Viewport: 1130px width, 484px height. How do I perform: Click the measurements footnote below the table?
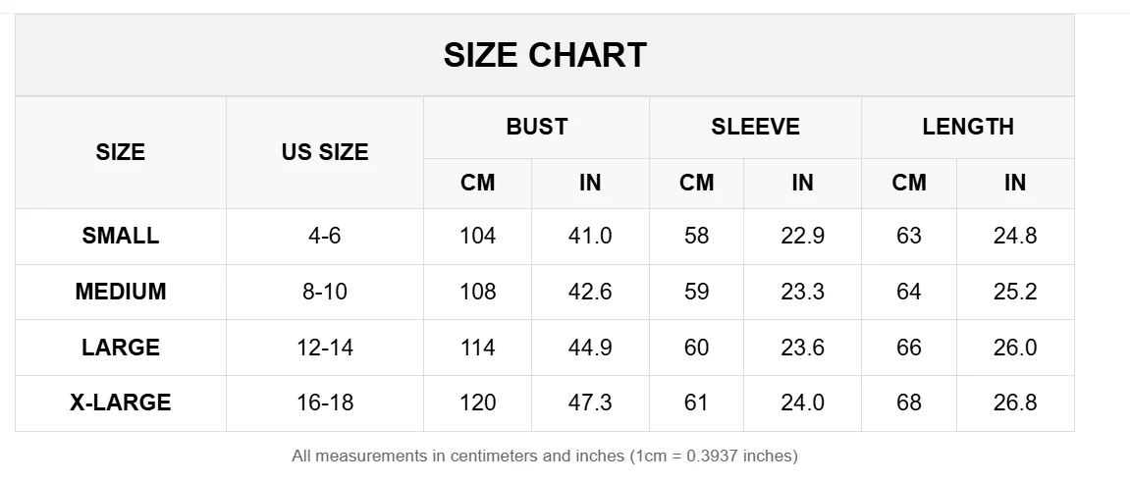[x=545, y=456]
